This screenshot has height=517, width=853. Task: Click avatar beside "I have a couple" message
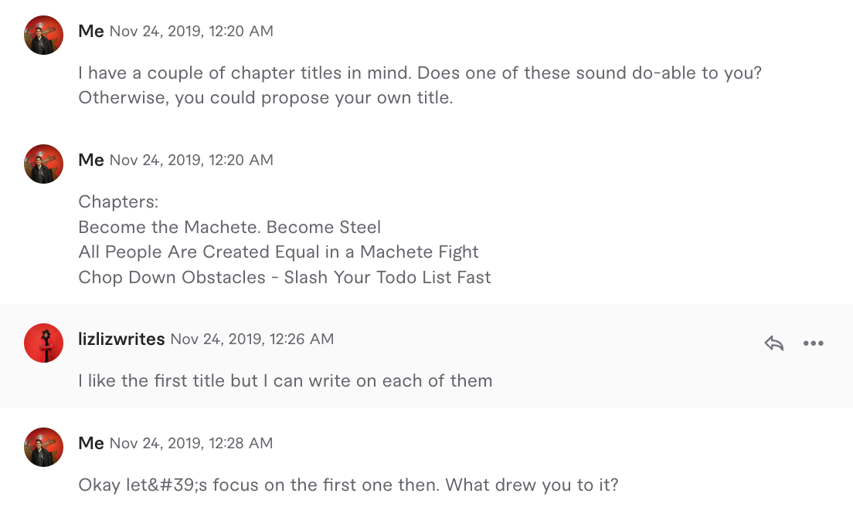pos(44,35)
